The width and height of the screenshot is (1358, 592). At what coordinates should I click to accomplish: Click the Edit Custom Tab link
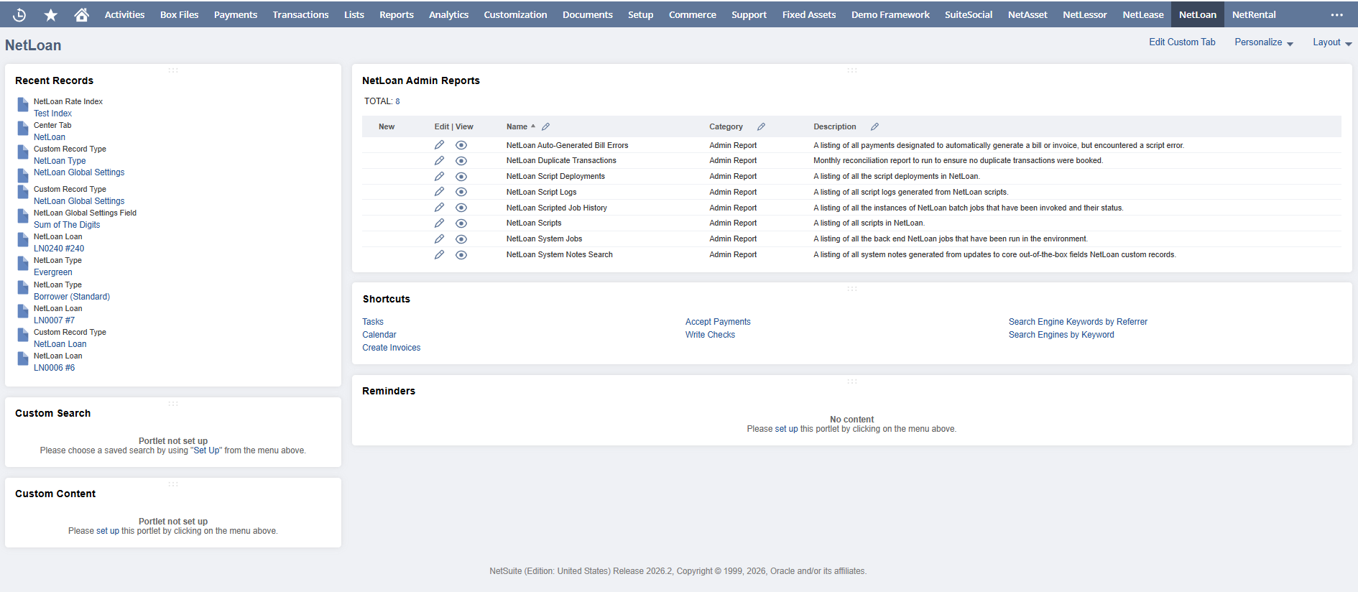click(x=1182, y=42)
